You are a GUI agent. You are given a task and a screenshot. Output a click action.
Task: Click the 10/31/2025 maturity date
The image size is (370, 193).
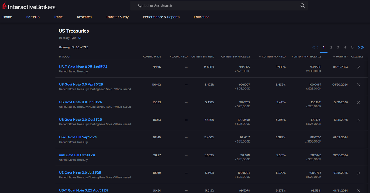click(341, 120)
